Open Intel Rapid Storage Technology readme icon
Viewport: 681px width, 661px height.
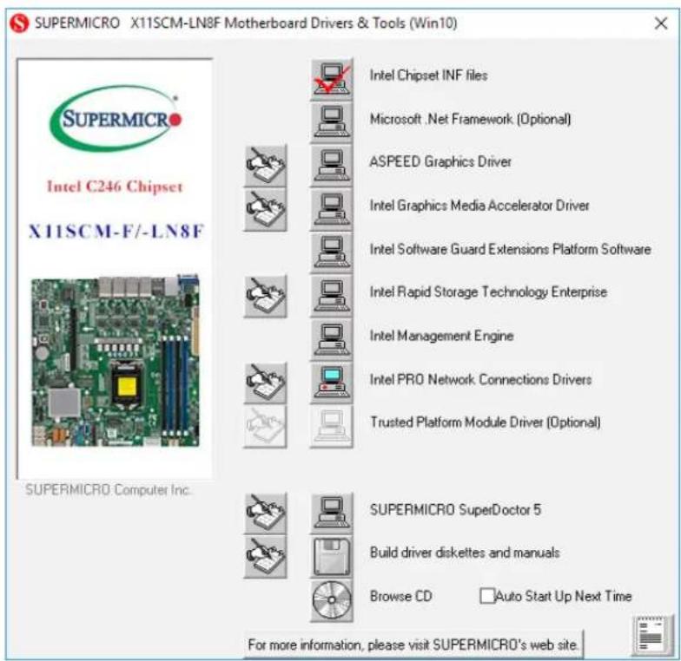click(265, 297)
